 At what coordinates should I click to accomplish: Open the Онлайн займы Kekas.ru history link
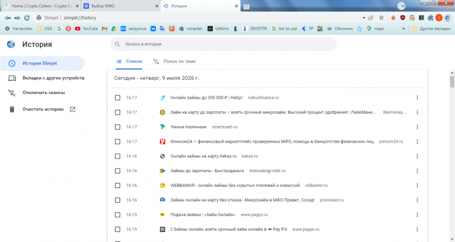tap(203, 156)
